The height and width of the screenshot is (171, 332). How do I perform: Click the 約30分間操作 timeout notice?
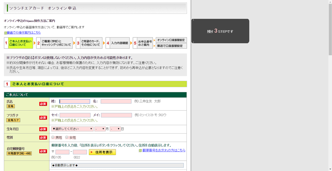click(x=82, y=63)
